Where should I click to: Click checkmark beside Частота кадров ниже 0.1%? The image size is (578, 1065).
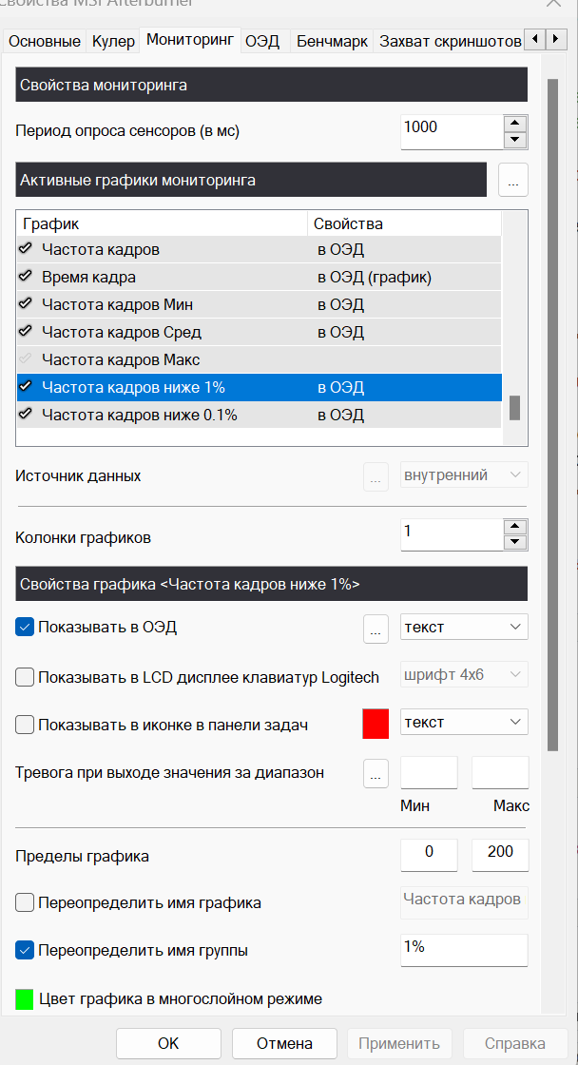tap(26, 416)
